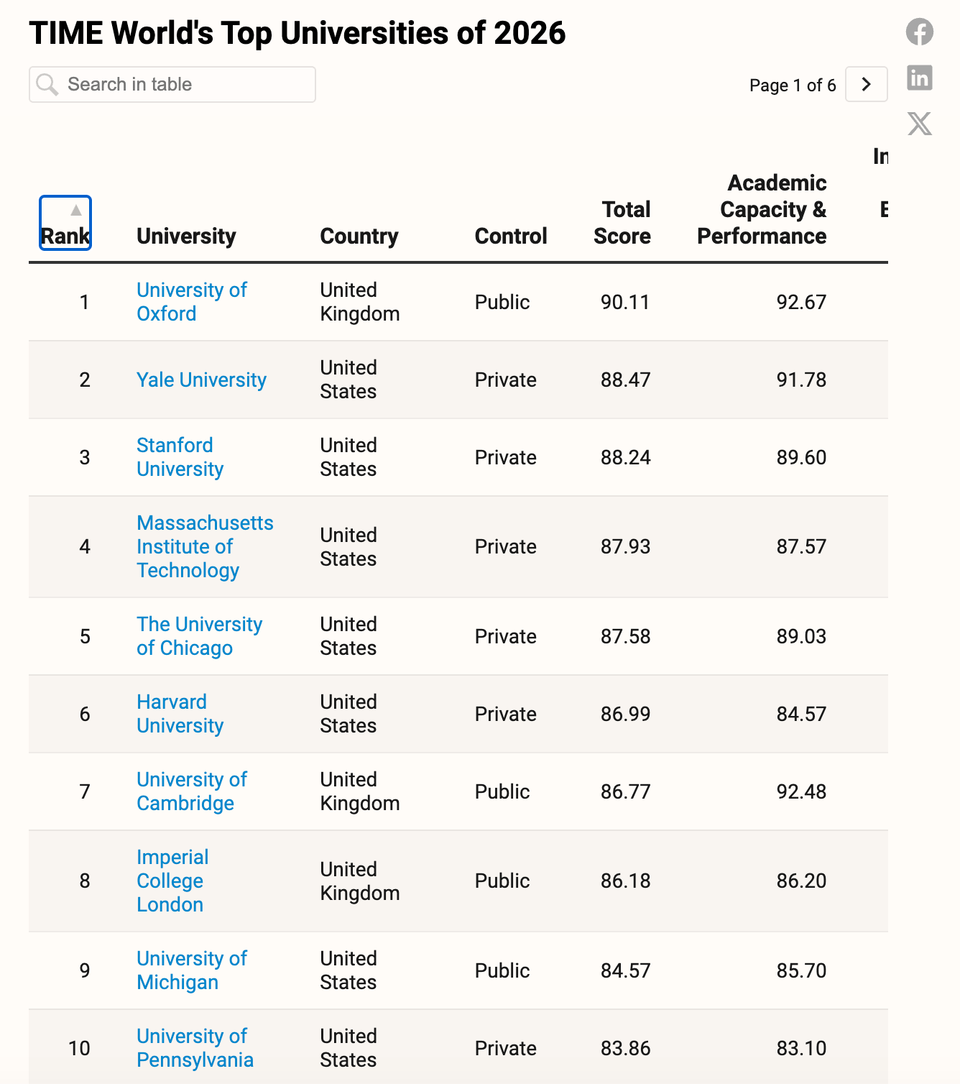Image resolution: width=960 pixels, height=1084 pixels.
Task: Open the Harvard University link
Action: (x=180, y=714)
